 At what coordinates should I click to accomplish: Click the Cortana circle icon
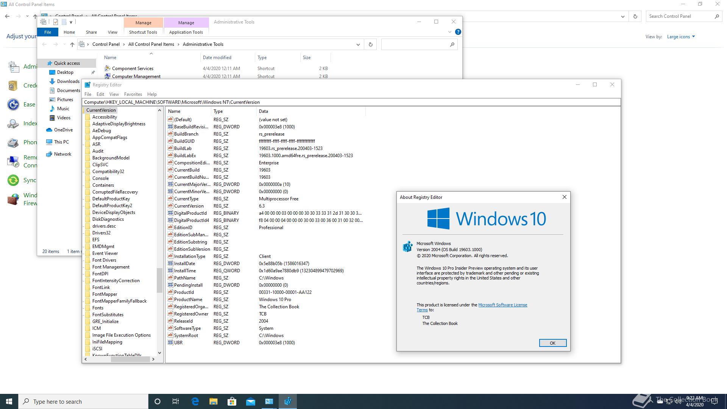click(158, 401)
